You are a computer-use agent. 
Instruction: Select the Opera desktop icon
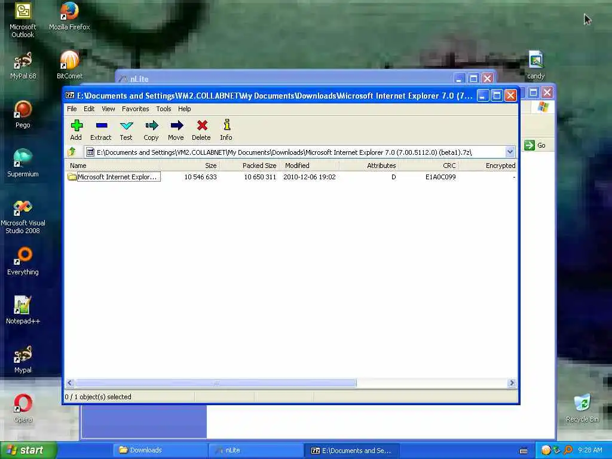point(23,408)
